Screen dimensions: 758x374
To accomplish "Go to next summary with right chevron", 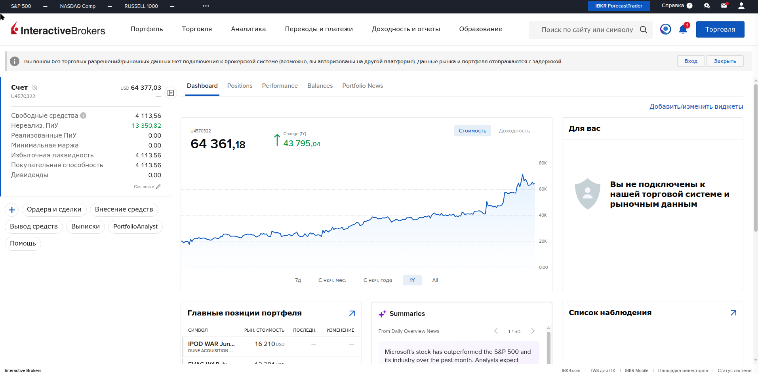I will point(533,331).
